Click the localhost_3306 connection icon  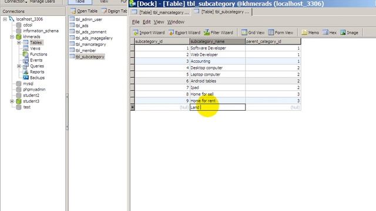coord(11,19)
